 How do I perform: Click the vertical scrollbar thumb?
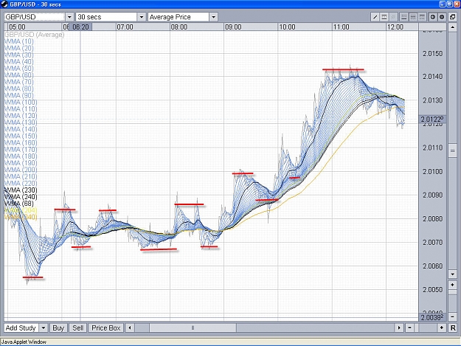(452, 150)
